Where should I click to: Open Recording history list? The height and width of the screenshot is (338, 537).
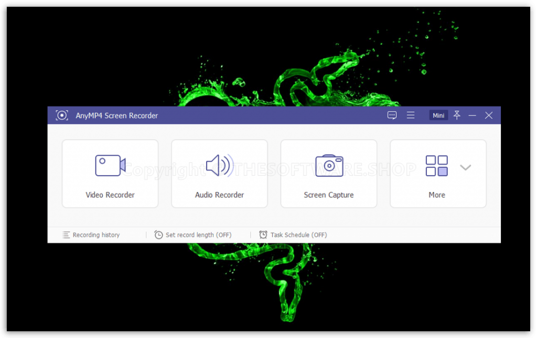point(91,235)
